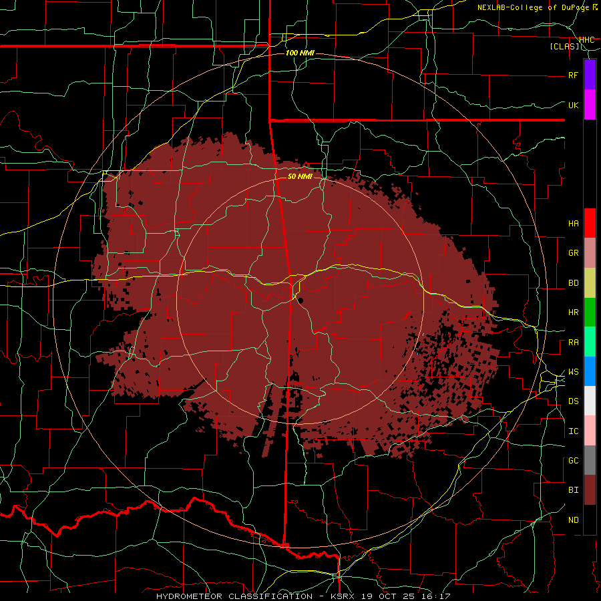Click the GR pink-tan legend swatch
This screenshot has width=601, height=601.
click(x=590, y=253)
